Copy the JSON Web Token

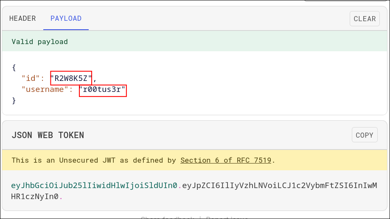[x=364, y=135]
